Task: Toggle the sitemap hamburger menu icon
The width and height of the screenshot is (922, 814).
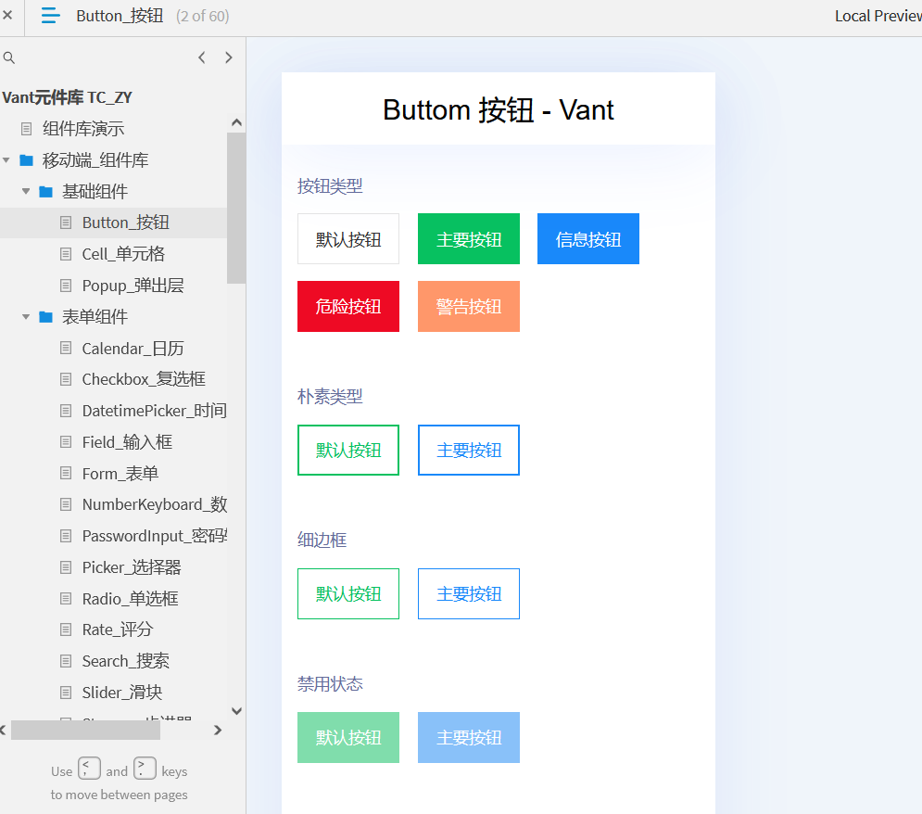Action: click(51, 15)
